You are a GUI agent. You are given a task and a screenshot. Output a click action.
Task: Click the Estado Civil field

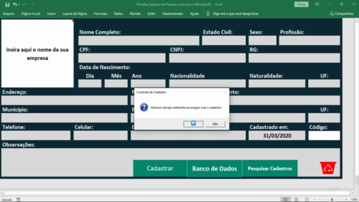pos(224,40)
